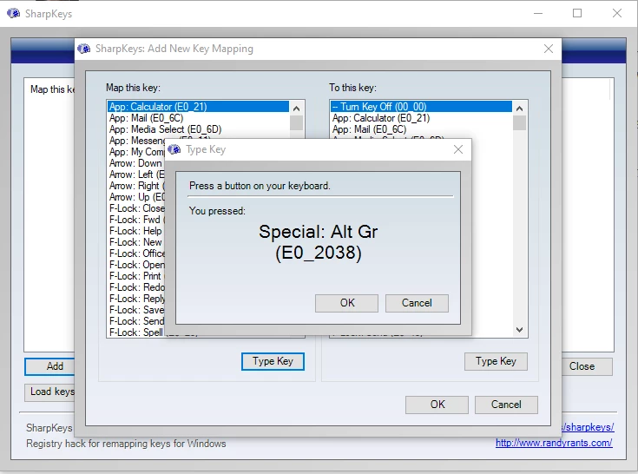Maximize the SharpKeys main window

point(577,13)
